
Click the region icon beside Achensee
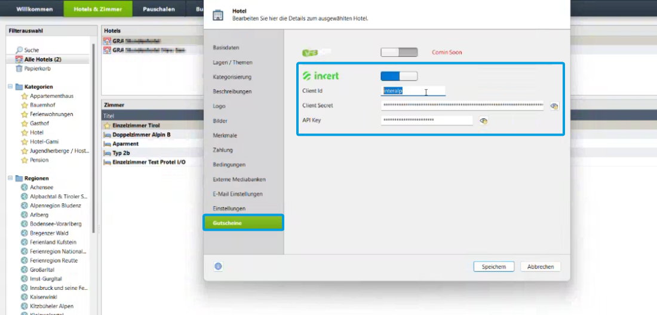point(24,188)
